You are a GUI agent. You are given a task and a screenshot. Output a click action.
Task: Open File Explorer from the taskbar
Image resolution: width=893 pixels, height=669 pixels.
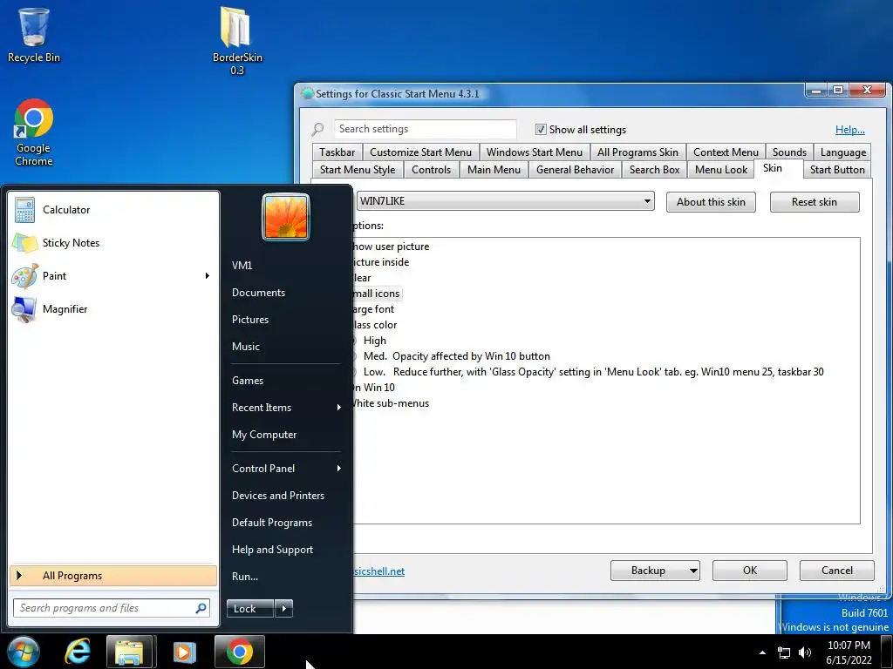click(x=130, y=652)
